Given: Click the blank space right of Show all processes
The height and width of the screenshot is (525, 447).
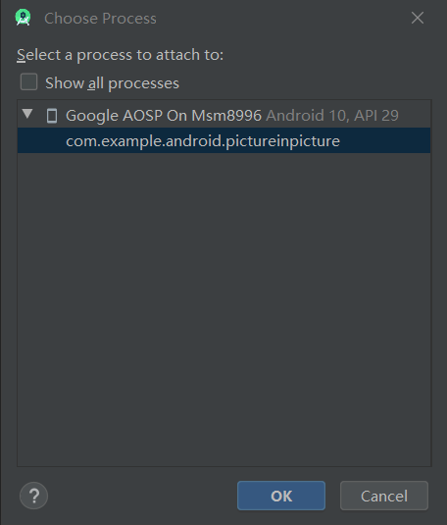Looking at the screenshot, I should coord(305,82).
